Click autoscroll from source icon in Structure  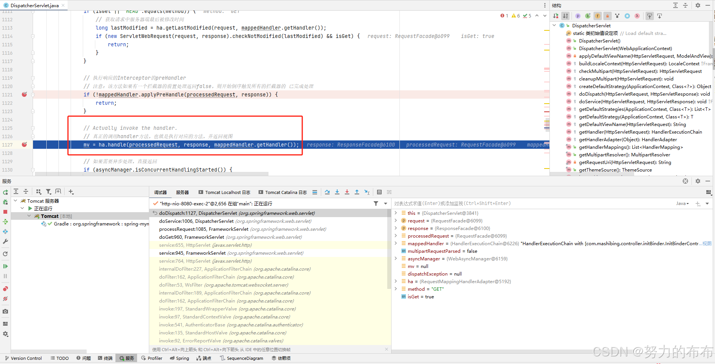tap(660, 16)
